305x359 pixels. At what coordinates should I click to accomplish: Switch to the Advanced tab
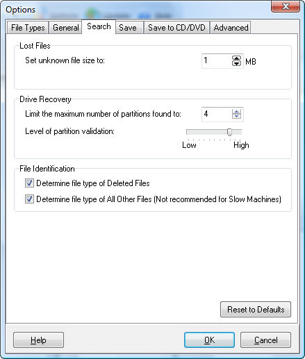(231, 28)
